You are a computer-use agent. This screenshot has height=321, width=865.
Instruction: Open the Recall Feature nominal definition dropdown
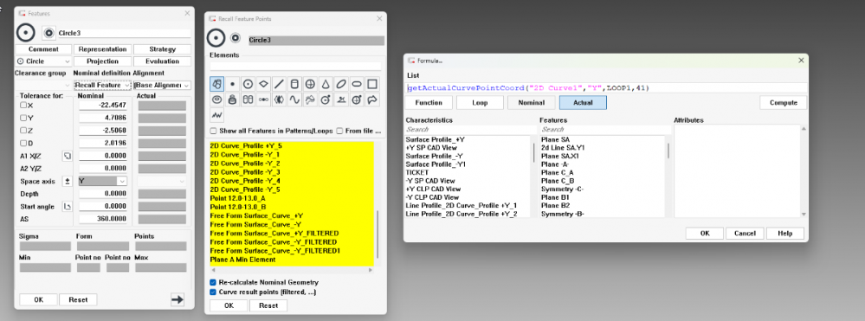[x=103, y=85]
